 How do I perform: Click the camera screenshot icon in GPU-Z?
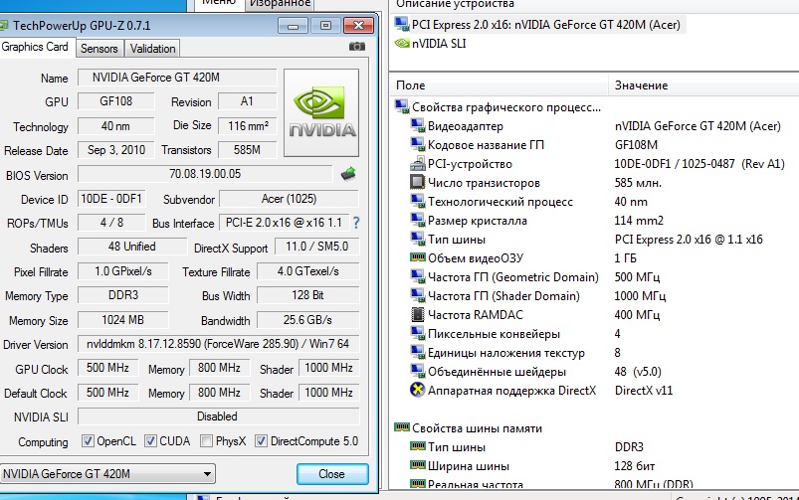[x=356, y=47]
